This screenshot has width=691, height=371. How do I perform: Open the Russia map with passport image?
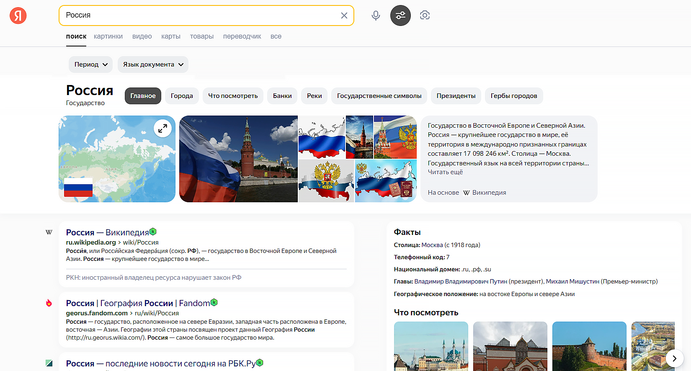386,181
